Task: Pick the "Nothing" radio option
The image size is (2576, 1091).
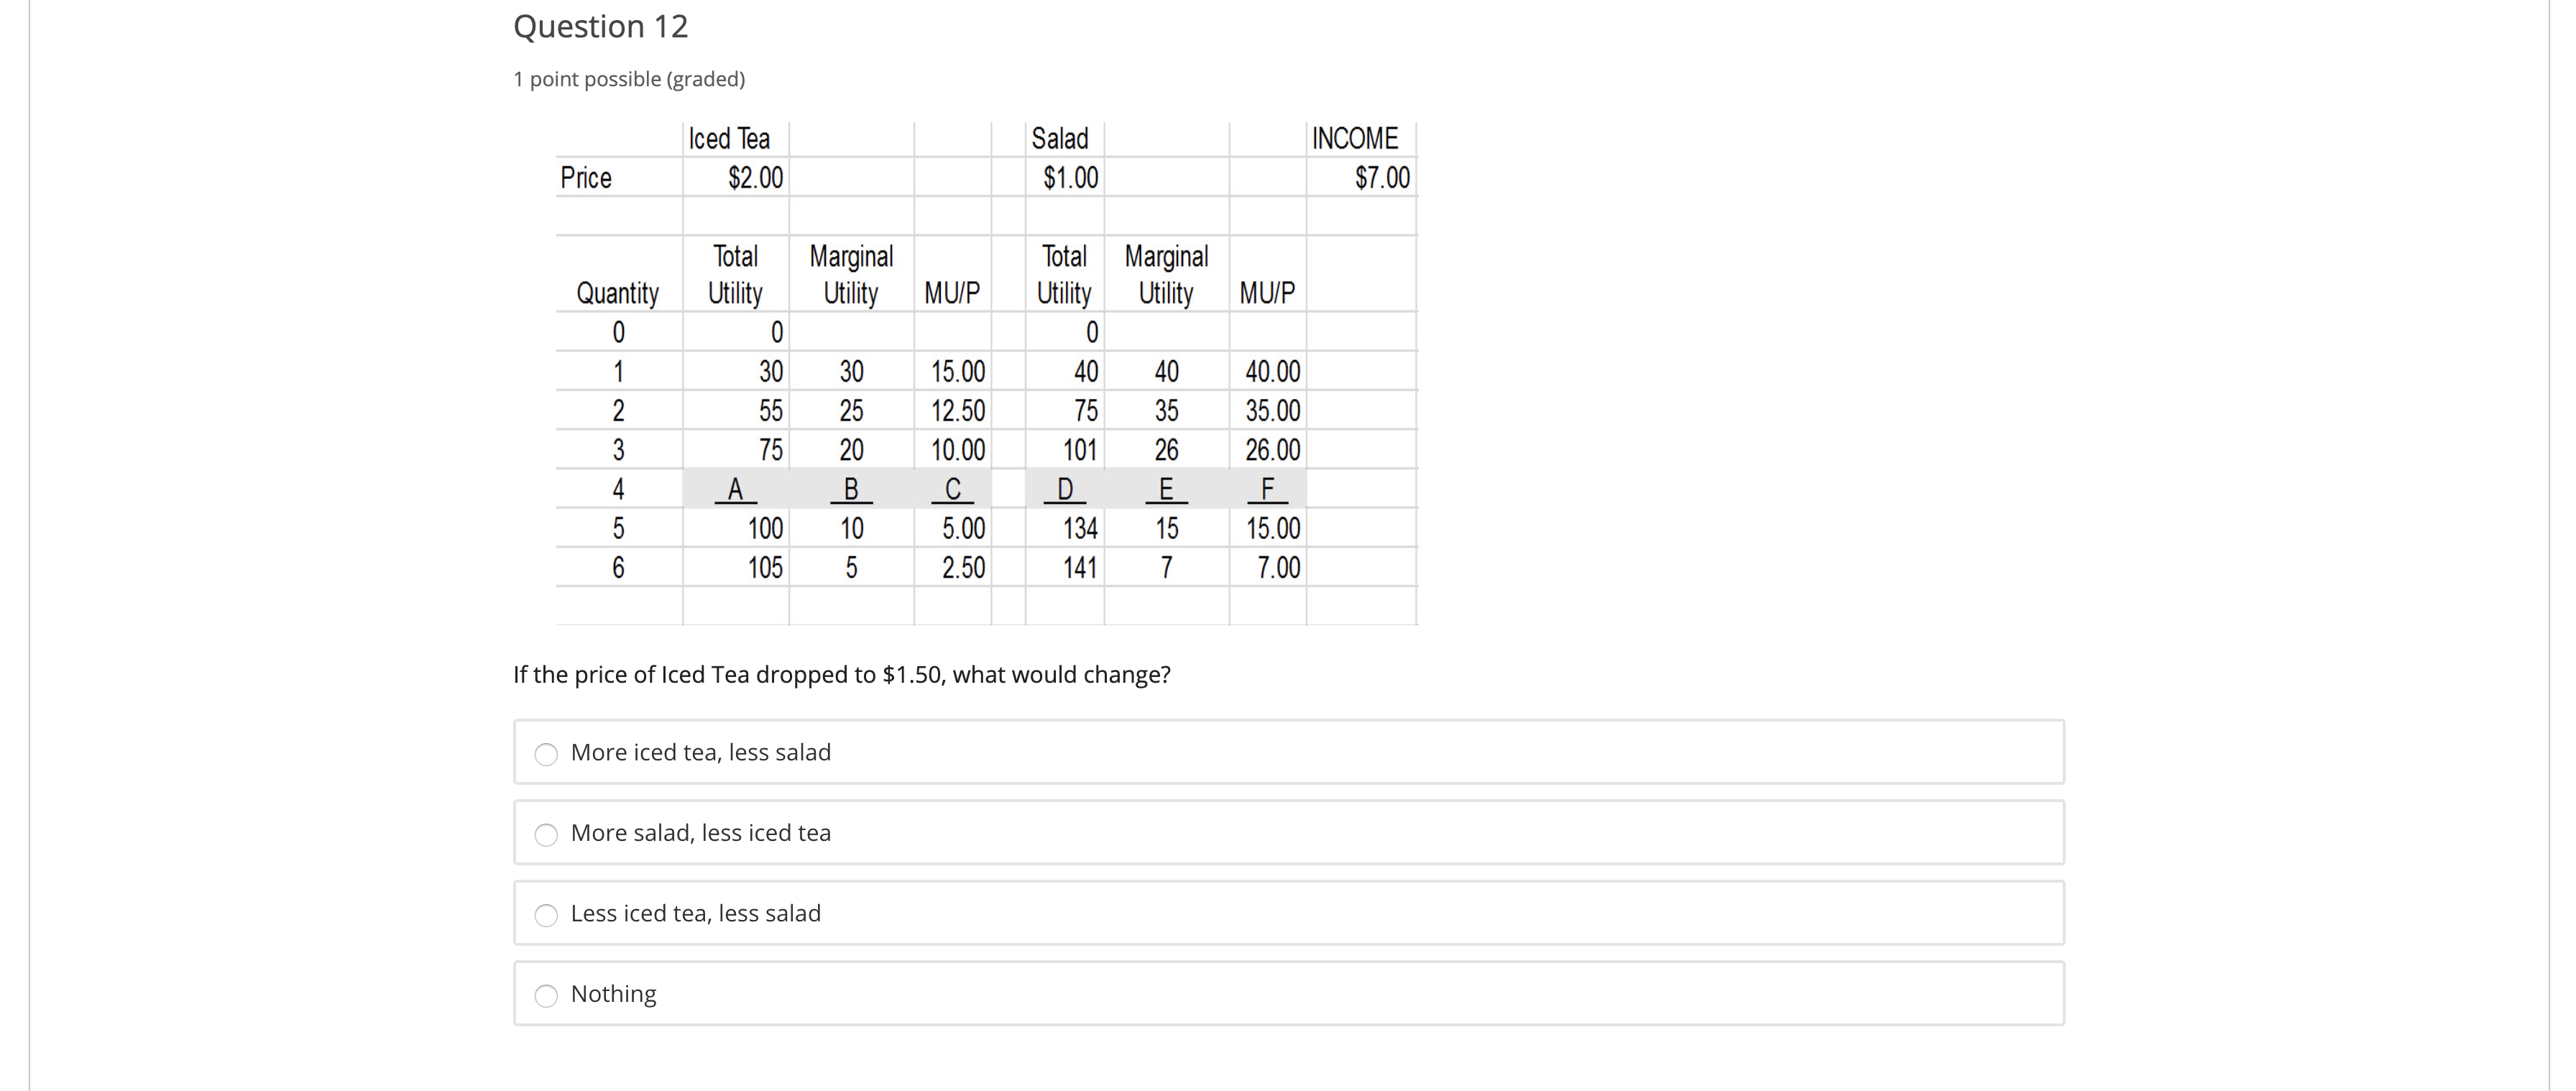Action: (x=546, y=995)
